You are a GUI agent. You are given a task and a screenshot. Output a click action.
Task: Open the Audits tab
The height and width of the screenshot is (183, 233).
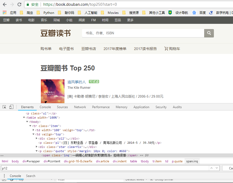[x=177, y=107]
